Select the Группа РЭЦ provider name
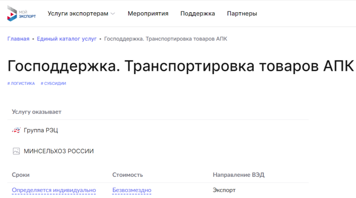The width and height of the screenshot is (356, 198). pyautogui.click(x=41, y=130)
